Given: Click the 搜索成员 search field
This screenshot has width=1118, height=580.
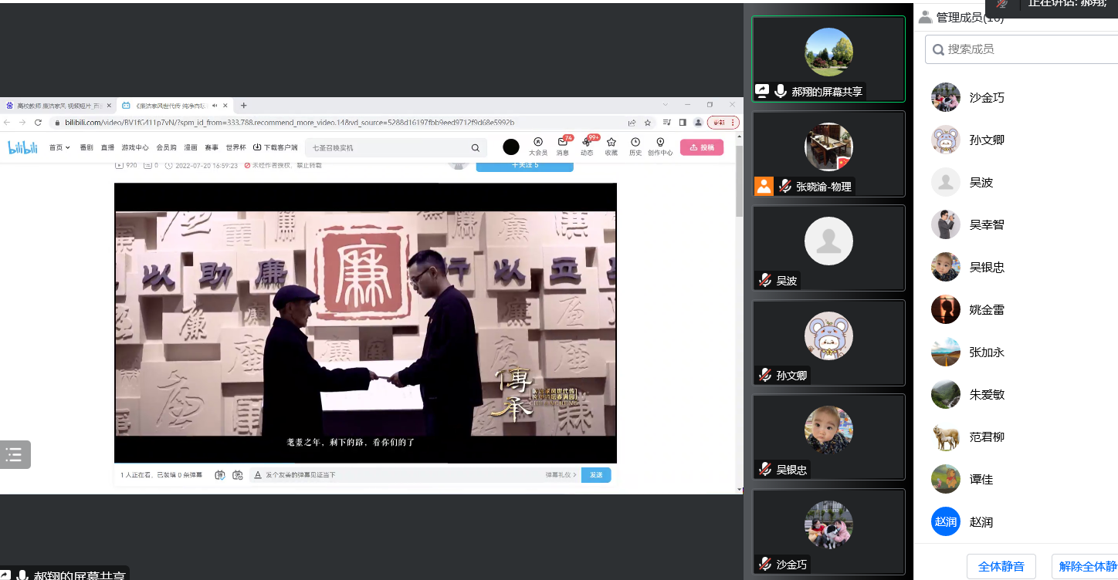Looking at the screenshot, I should [1021, 49].
